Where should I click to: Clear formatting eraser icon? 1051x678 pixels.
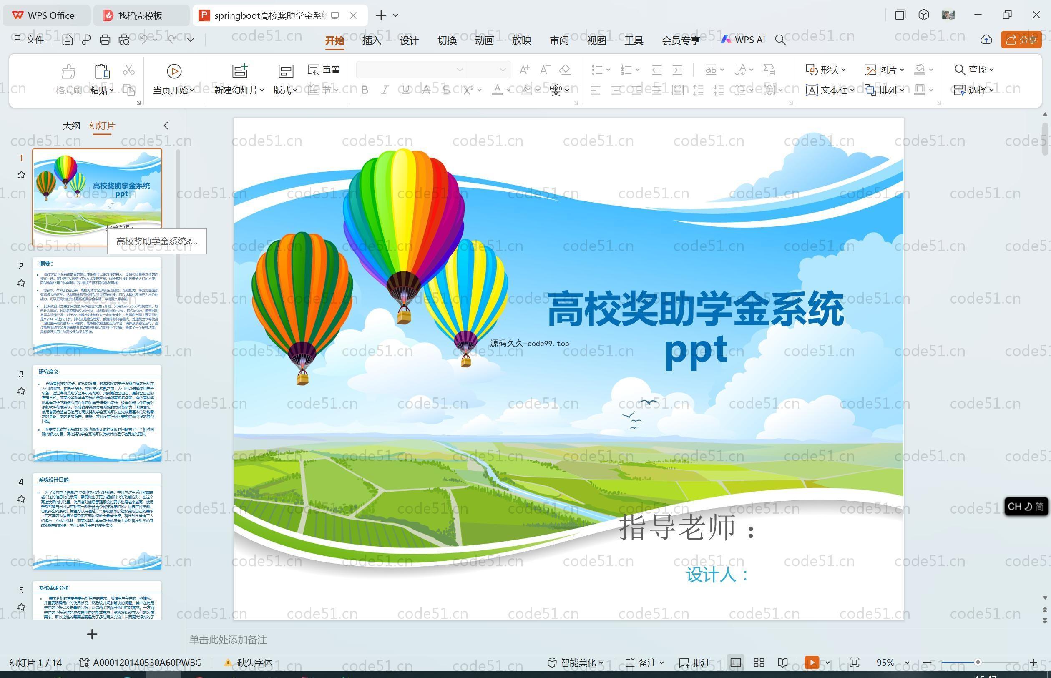pos(565,70)
